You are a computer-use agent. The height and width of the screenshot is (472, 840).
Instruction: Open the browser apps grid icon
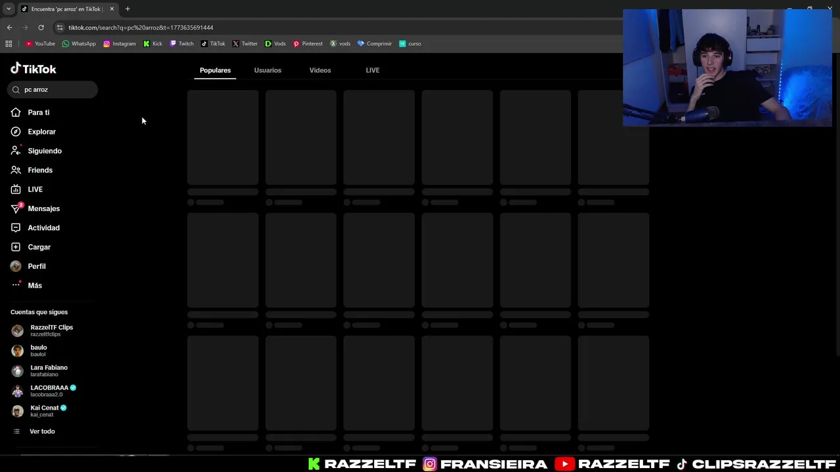(9, 44)
